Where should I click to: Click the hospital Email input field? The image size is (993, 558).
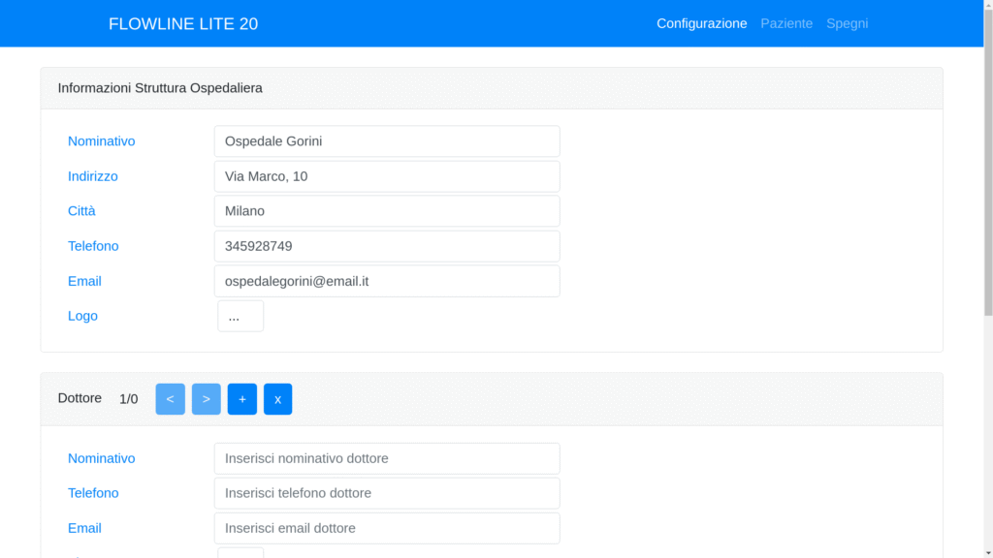click(386, 281)
